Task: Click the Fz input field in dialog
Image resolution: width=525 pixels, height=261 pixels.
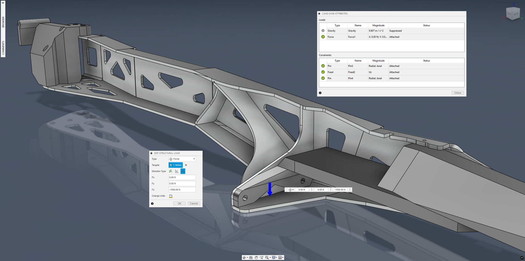Action: click(182, 190)
